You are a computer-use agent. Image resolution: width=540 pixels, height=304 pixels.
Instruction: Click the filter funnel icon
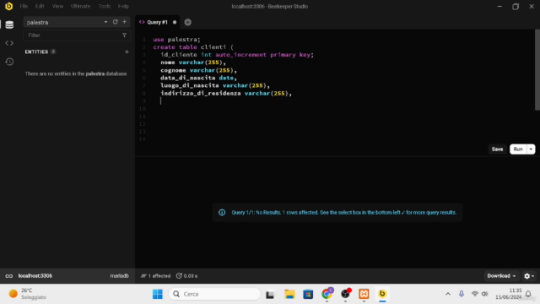124,35
